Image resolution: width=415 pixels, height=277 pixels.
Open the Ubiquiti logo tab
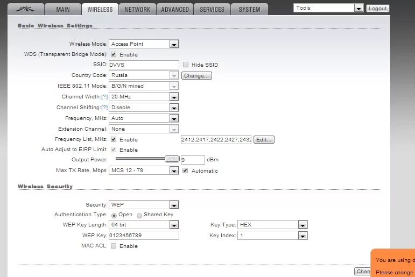tap(26, 10)
